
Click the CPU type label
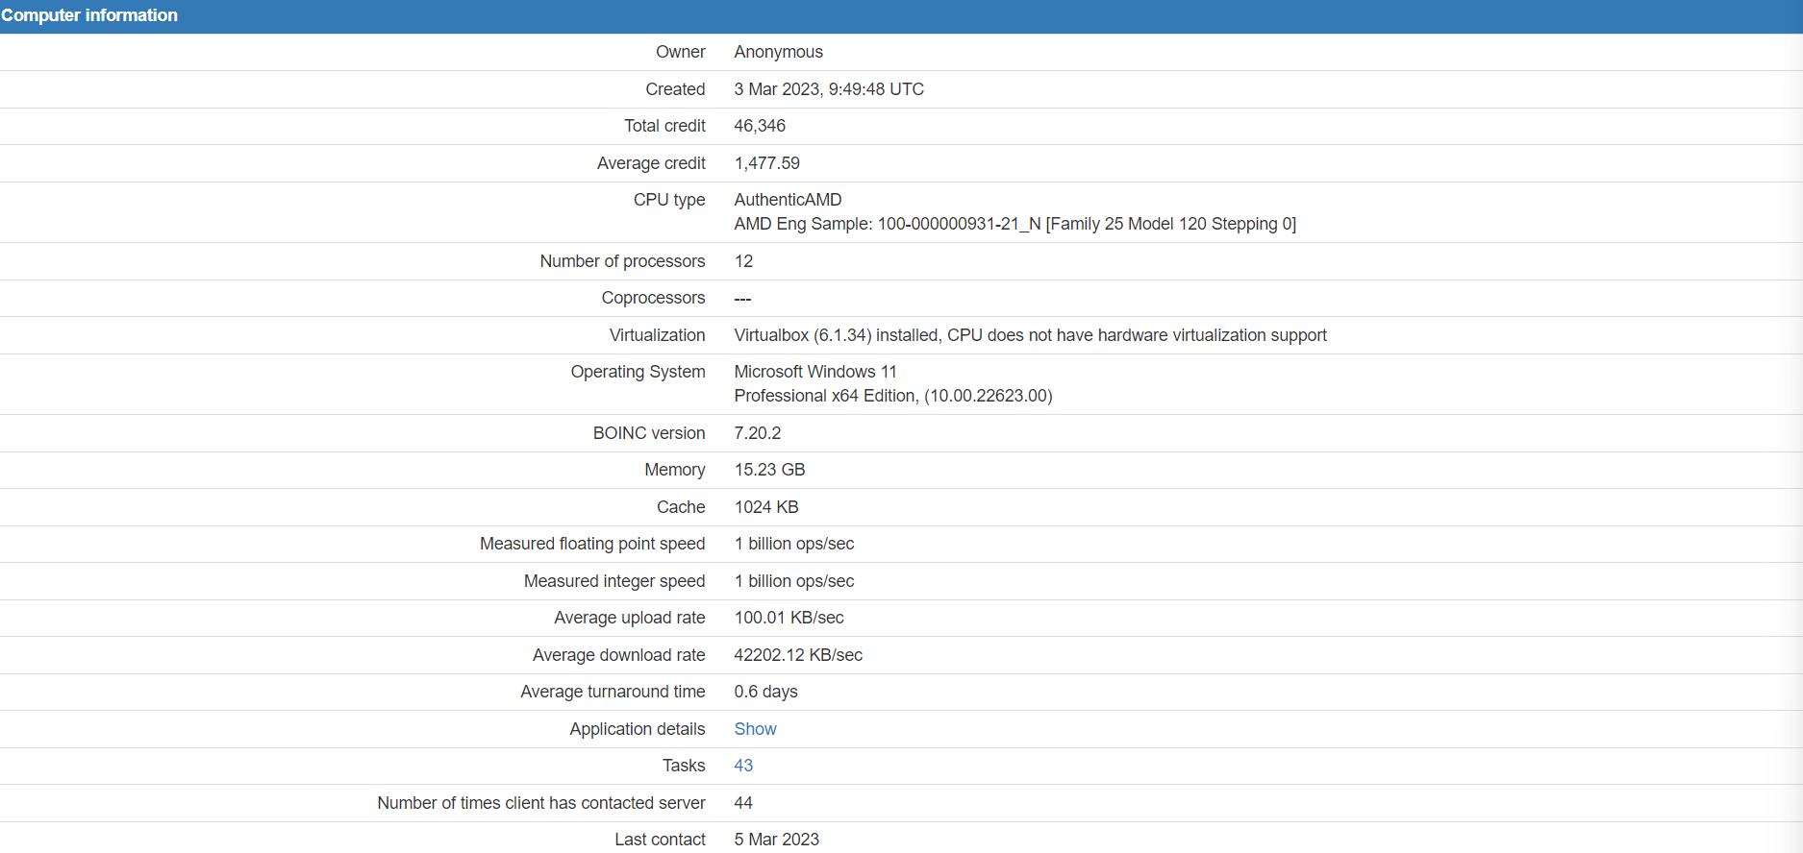click(x=669, y=200)
